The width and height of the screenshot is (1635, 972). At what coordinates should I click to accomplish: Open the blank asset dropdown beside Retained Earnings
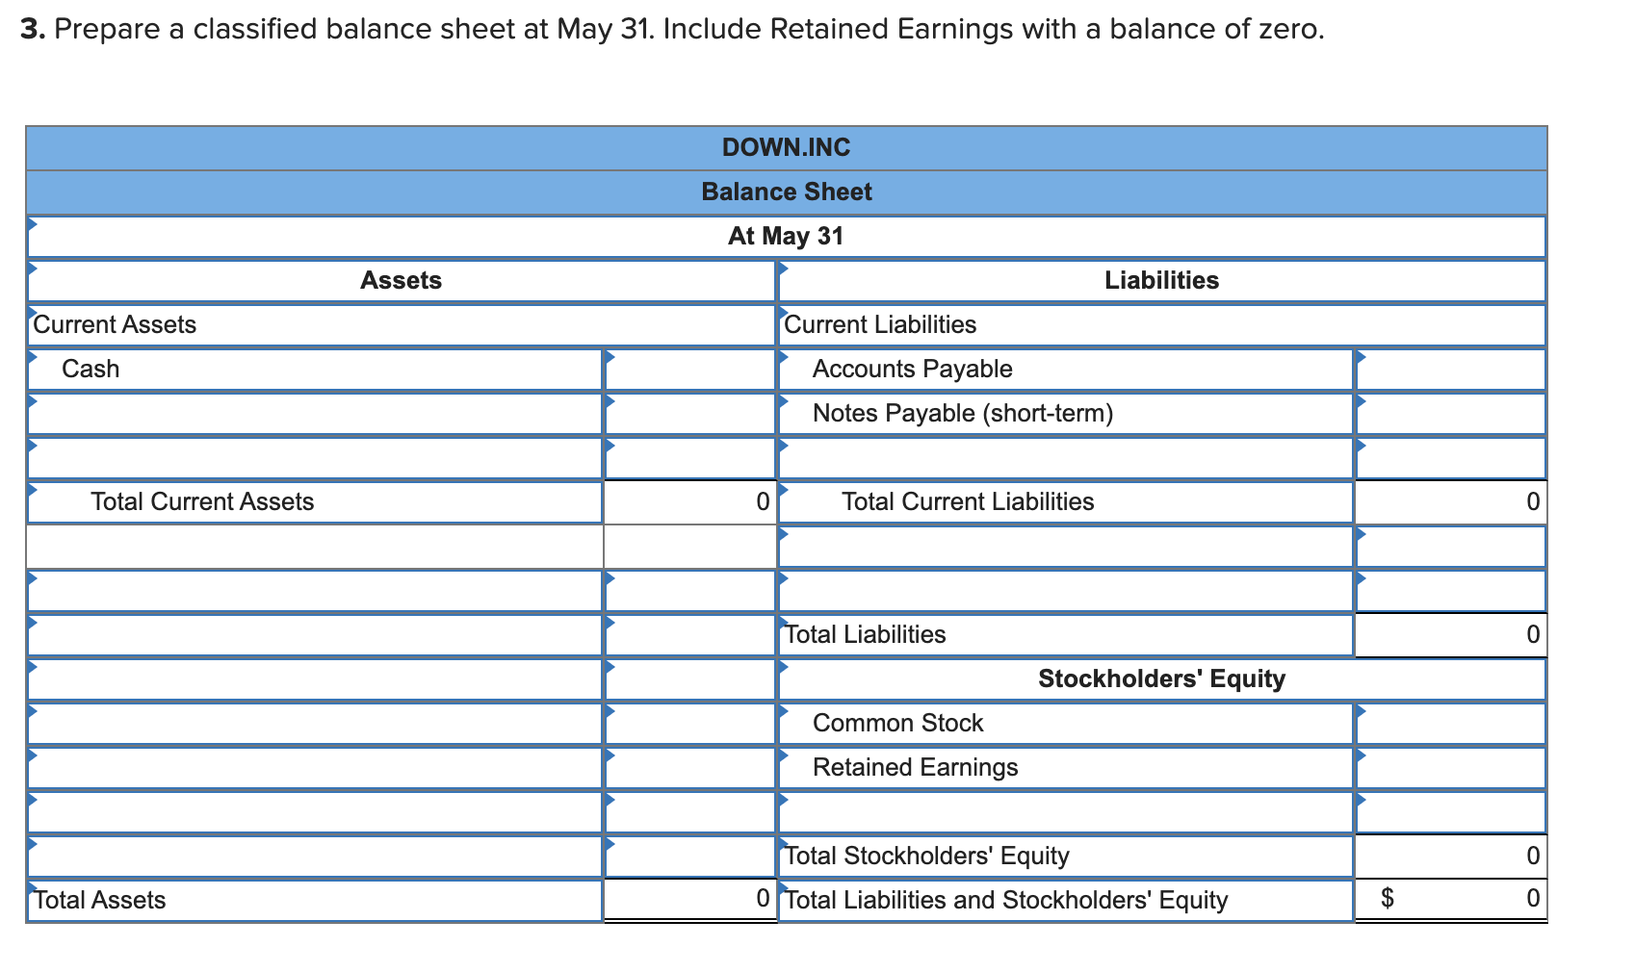pyautogui.click(x=315, y=768)
